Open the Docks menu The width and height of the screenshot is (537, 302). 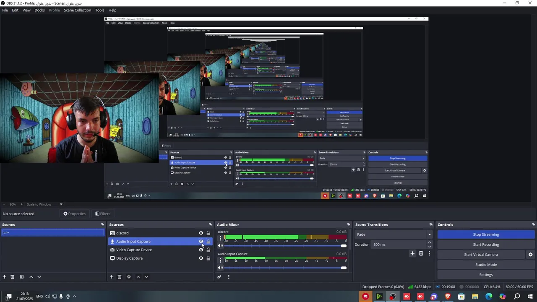[39, 10]
